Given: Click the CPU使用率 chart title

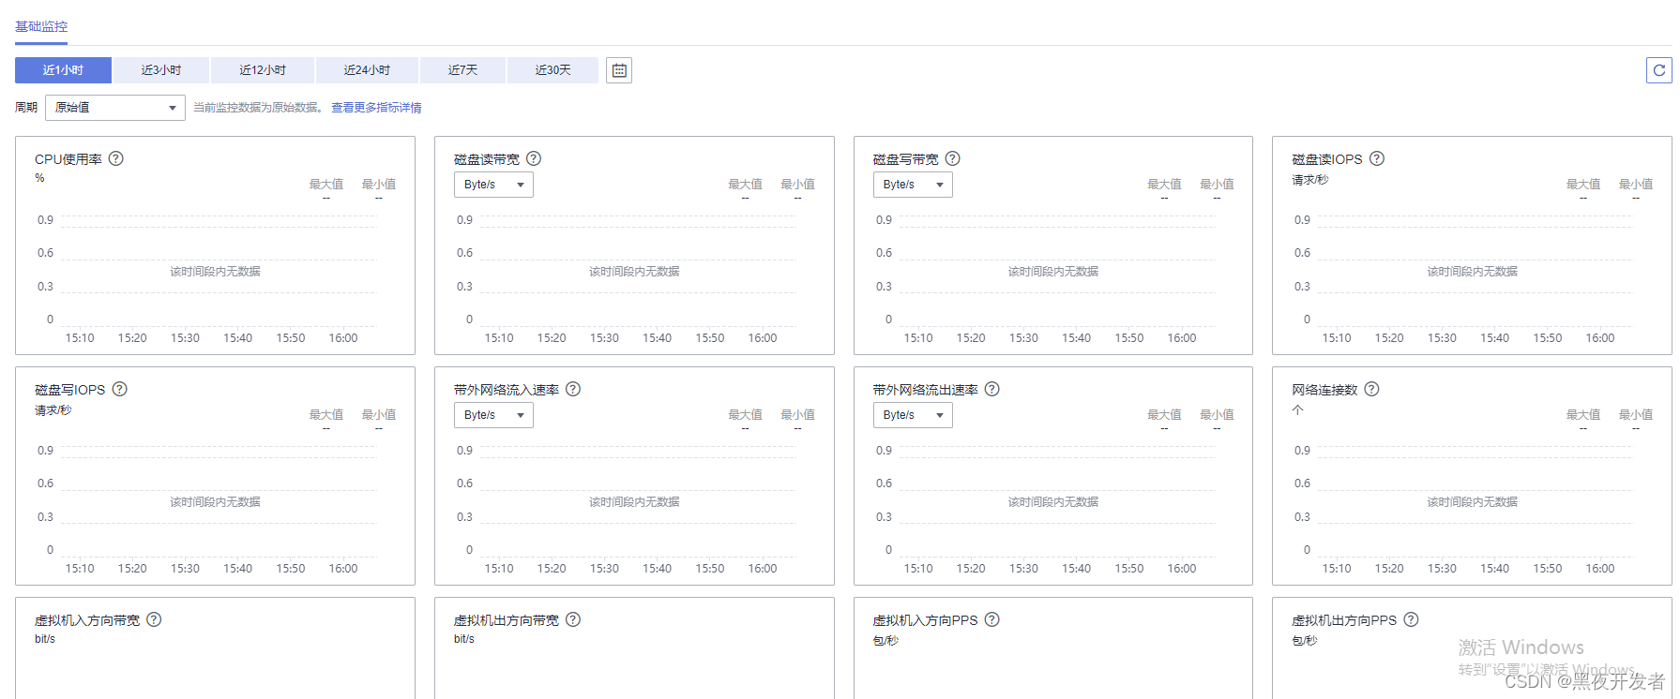Looking at the screenshot, I should 68,159.
